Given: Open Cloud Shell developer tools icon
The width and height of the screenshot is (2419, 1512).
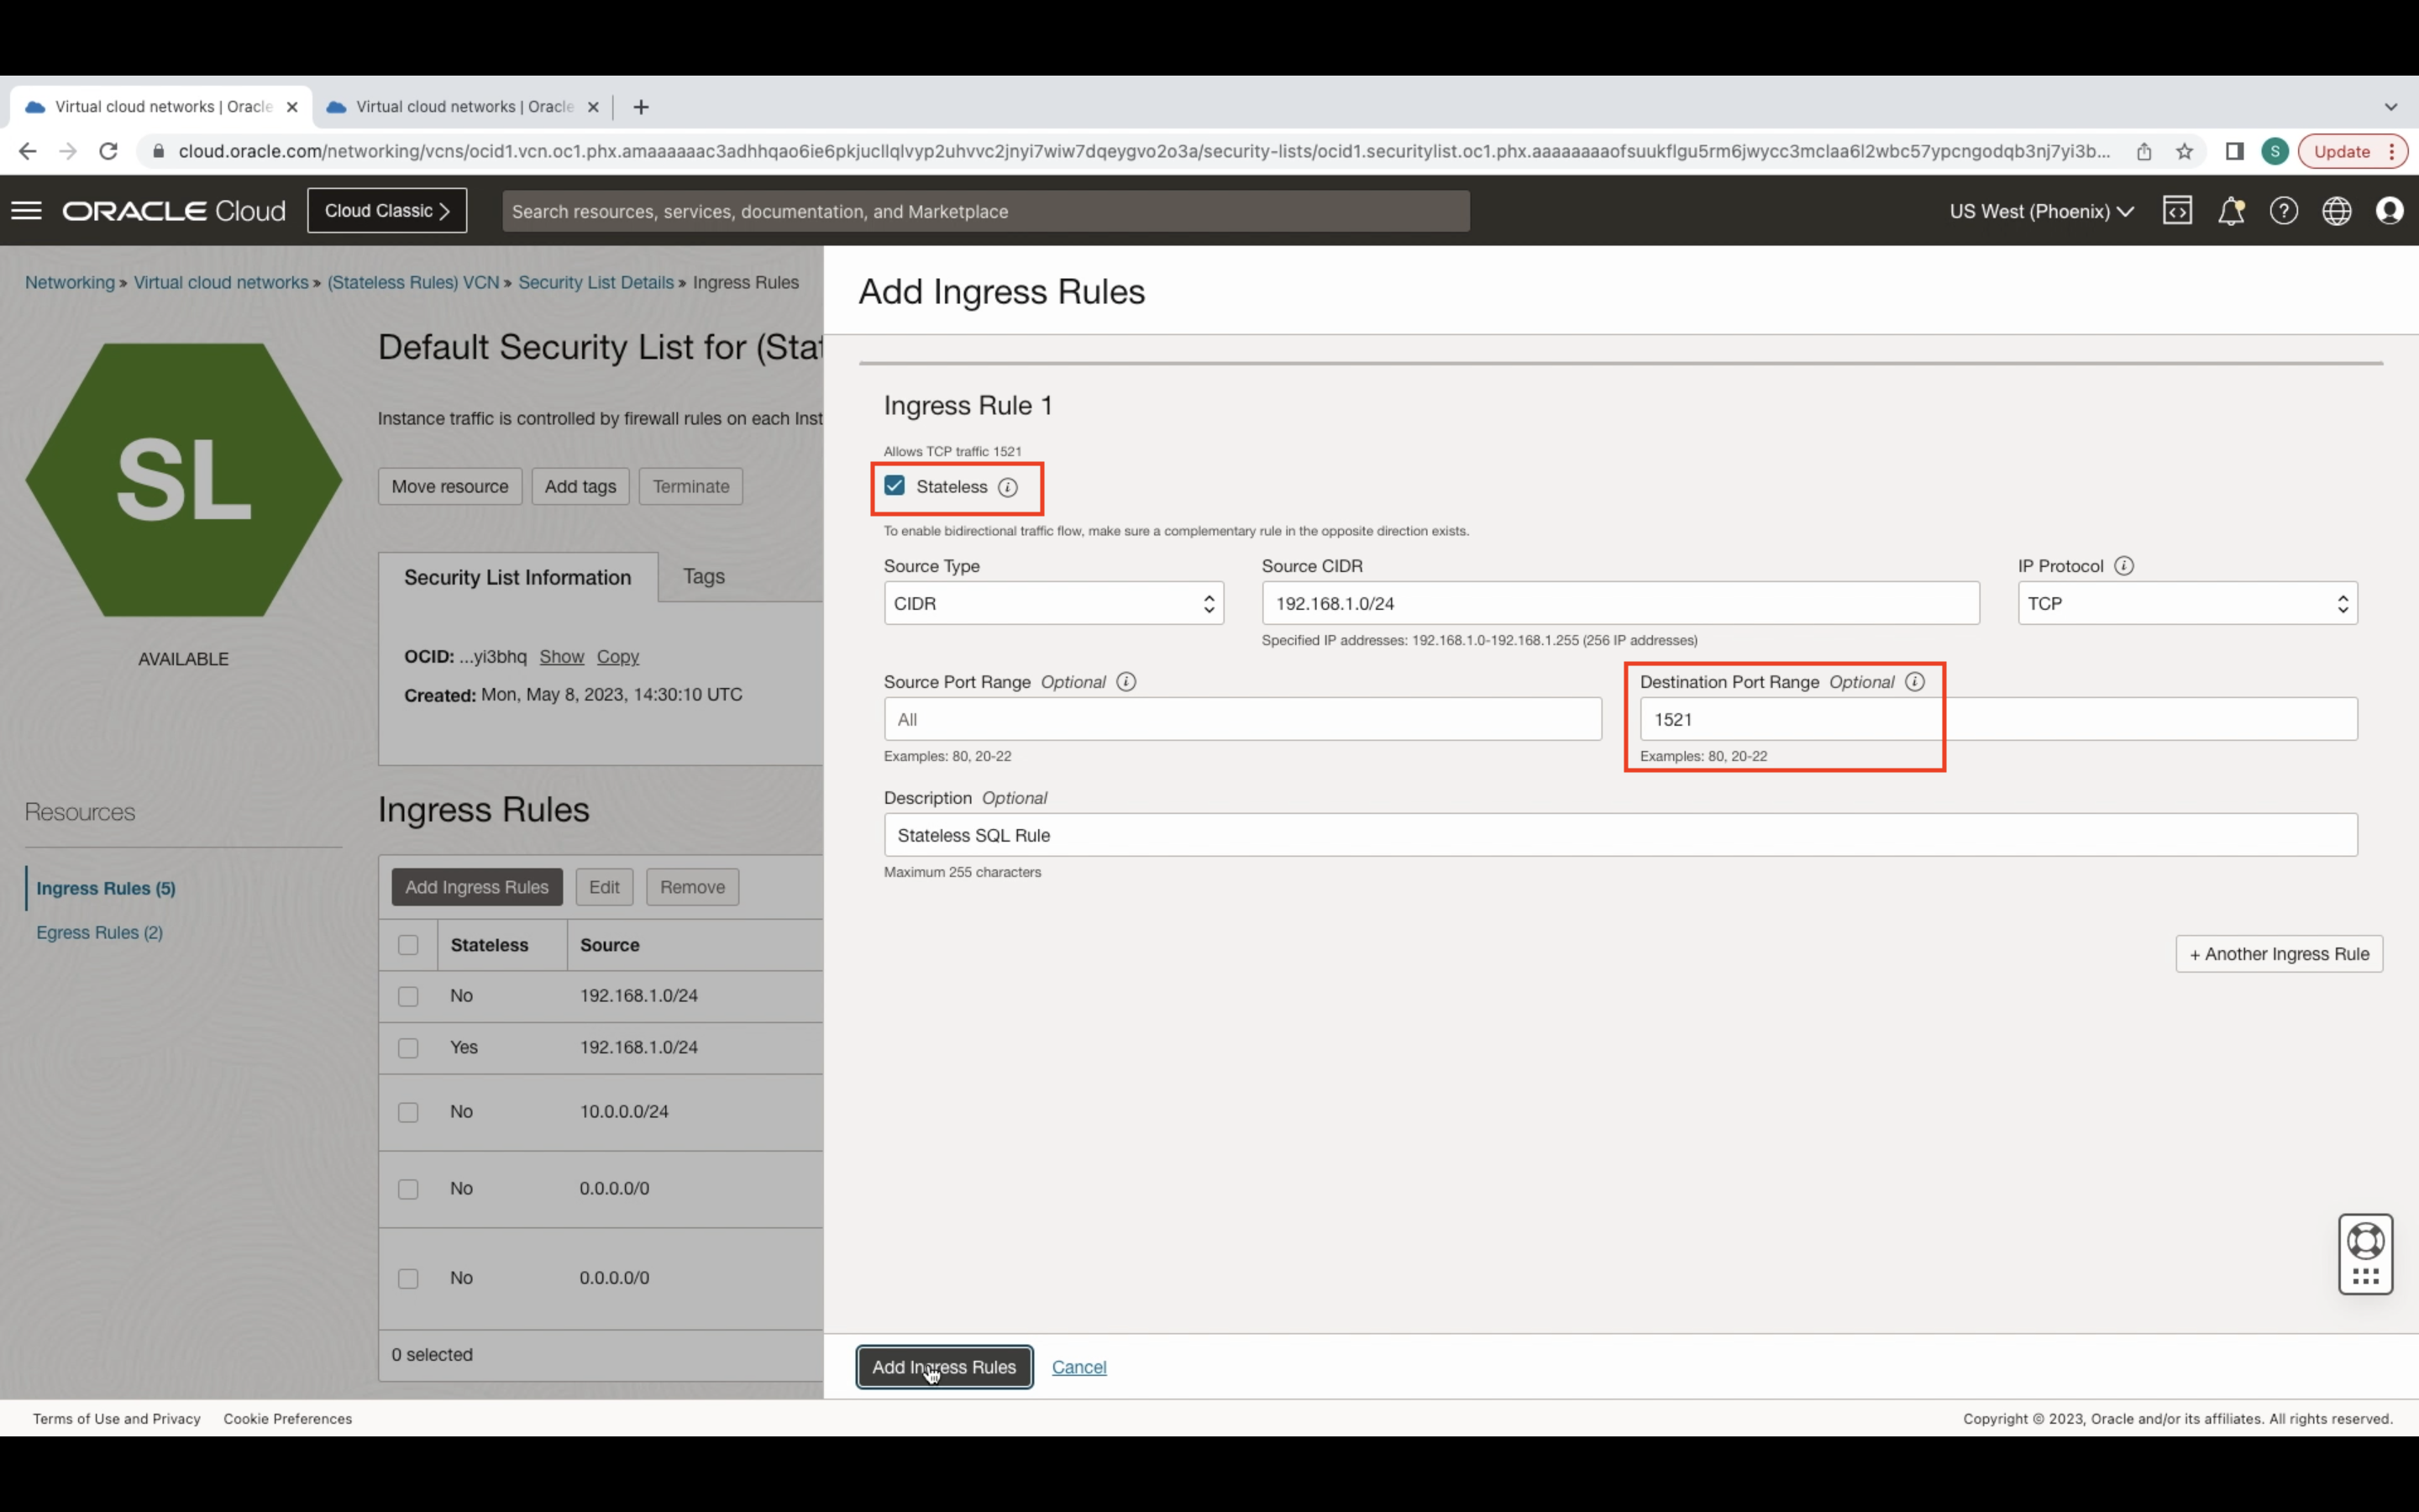Looking at the screenshot, I should [x=2177, y=211].
